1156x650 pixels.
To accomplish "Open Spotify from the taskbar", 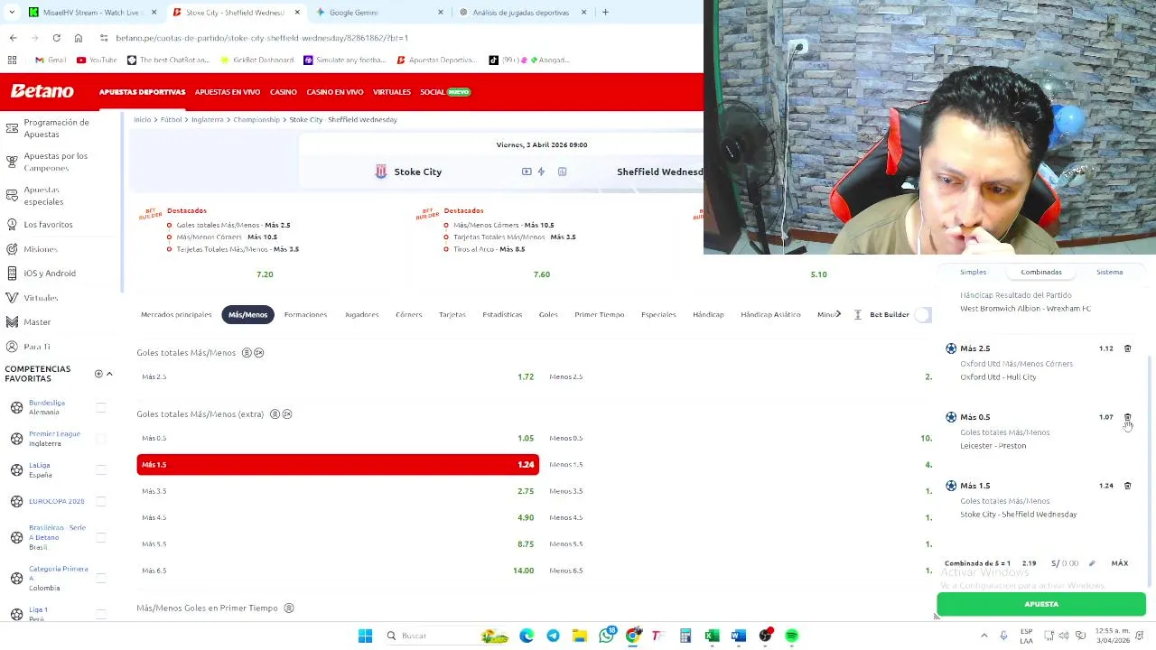I will pyautogui.click(x=792, y=636).
